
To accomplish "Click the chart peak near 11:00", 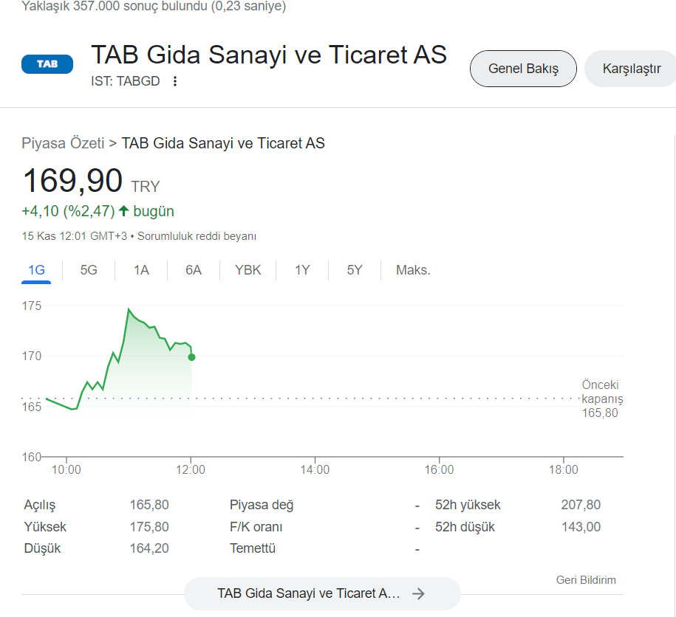I will click(129, 309).
